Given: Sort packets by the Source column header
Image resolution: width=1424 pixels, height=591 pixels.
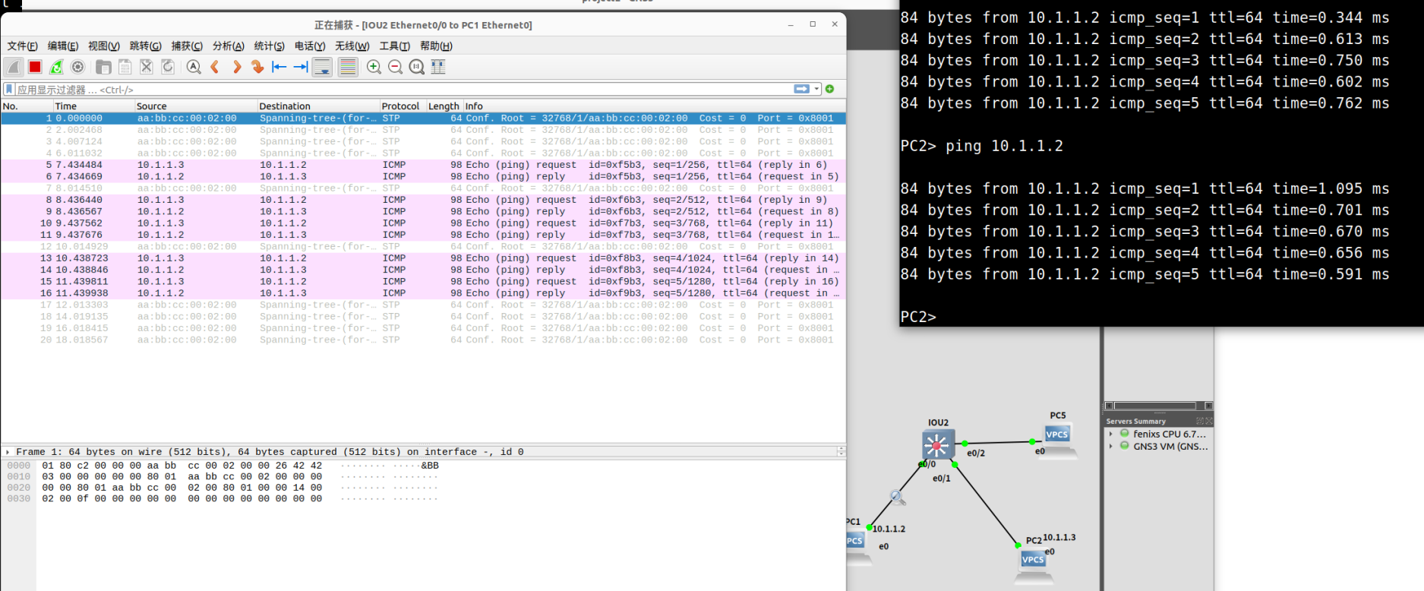Looking at the screenshot, I should point(196,106).
